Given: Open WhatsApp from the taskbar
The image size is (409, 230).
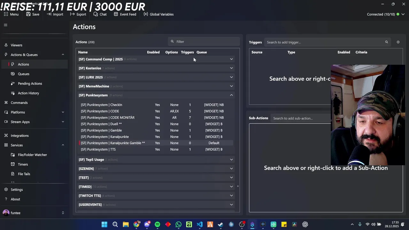Looking at the screenshot, I should 178,225.
